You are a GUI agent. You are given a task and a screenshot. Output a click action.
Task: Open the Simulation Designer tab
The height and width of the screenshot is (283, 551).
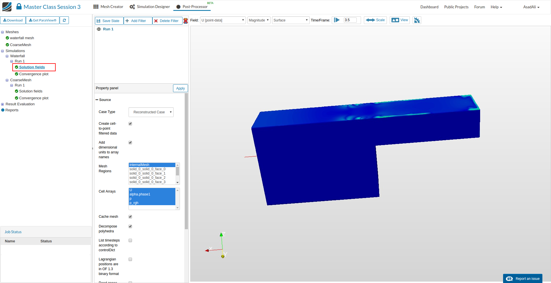(150, 7)
